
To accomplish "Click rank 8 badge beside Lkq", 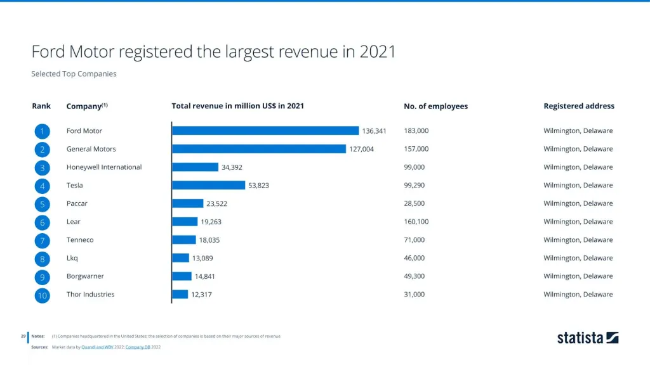I will point(42,259).
